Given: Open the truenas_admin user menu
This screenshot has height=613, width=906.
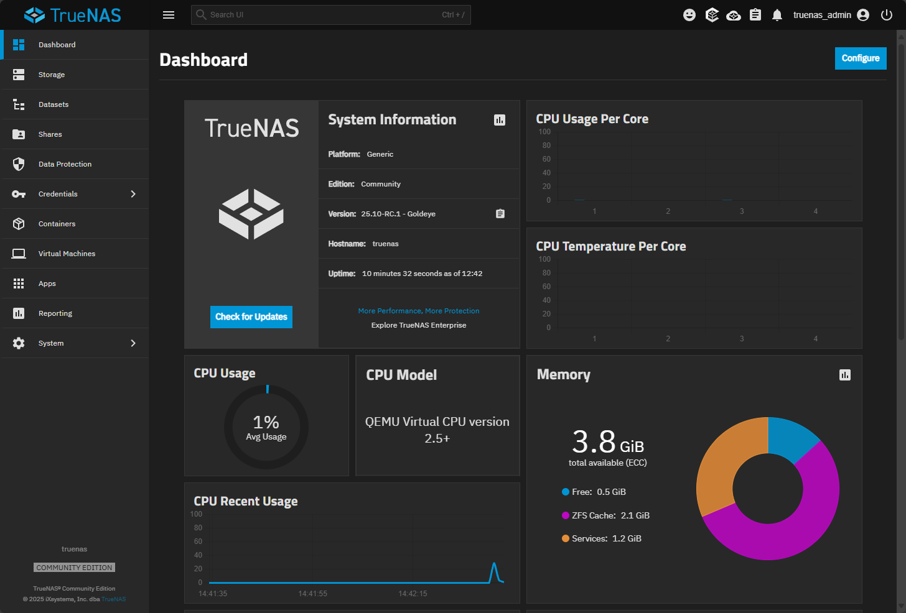Looking at the screenshot, I should tap(831, 15).
